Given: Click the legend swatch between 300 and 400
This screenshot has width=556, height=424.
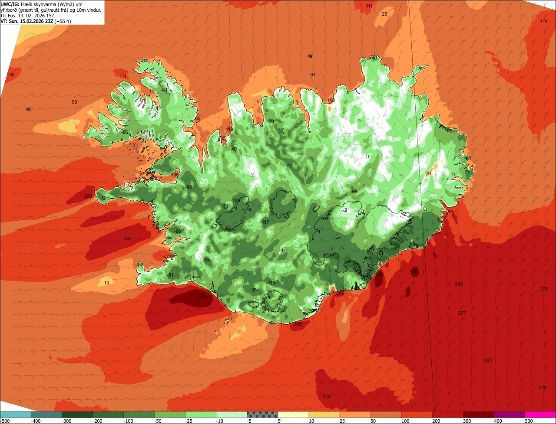Looking at the screenshot, I should point(479,414).
